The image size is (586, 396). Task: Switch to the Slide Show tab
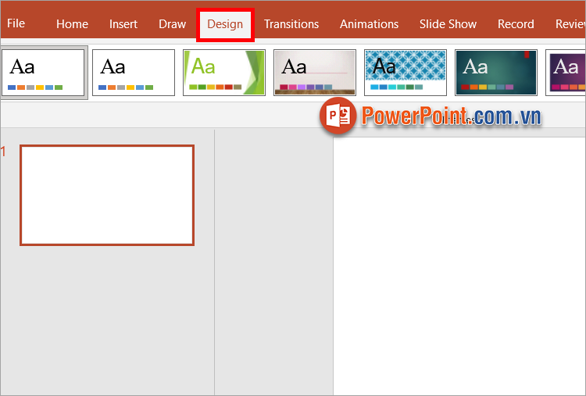point(448,24)
